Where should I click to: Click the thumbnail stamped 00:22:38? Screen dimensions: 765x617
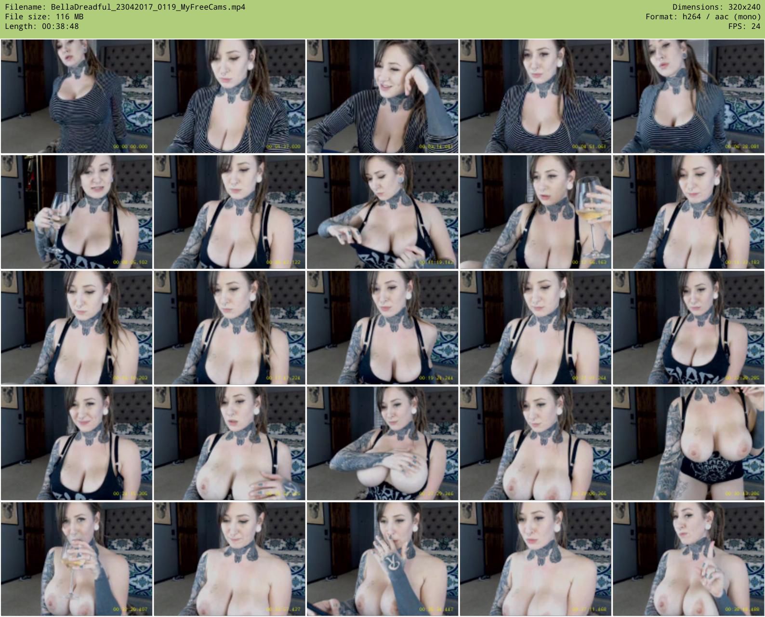click(x=688, y=327)
